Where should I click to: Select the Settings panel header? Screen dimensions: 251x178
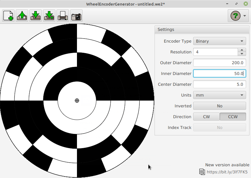(166, 29)
